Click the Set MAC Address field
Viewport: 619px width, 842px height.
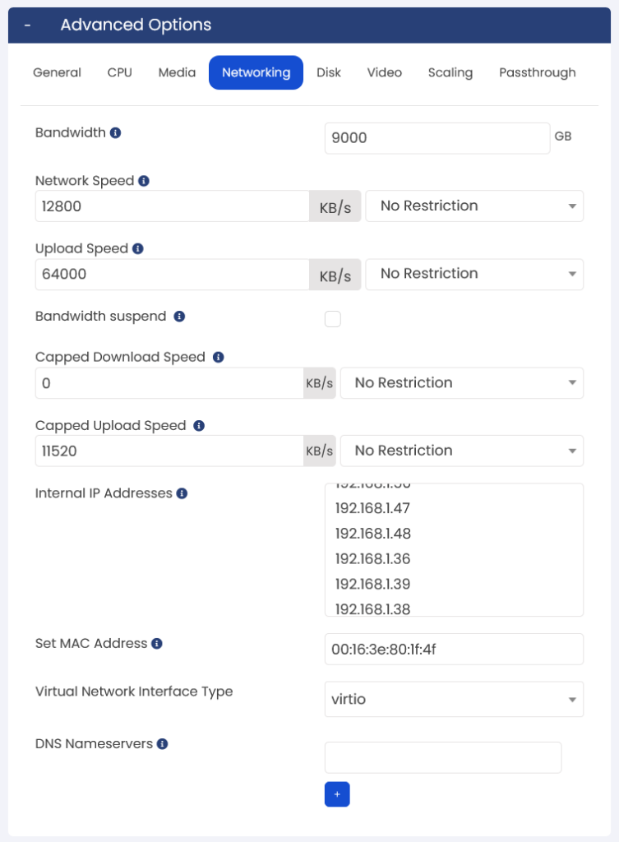coord(455,650)
